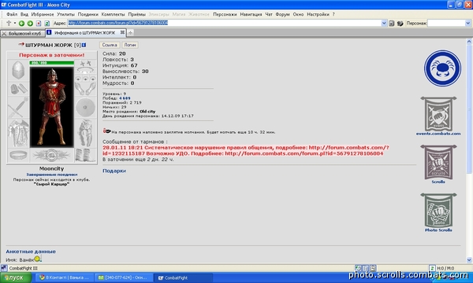
Task: Click the leg armor equipment slot
Action: click(x=85, y=133)
